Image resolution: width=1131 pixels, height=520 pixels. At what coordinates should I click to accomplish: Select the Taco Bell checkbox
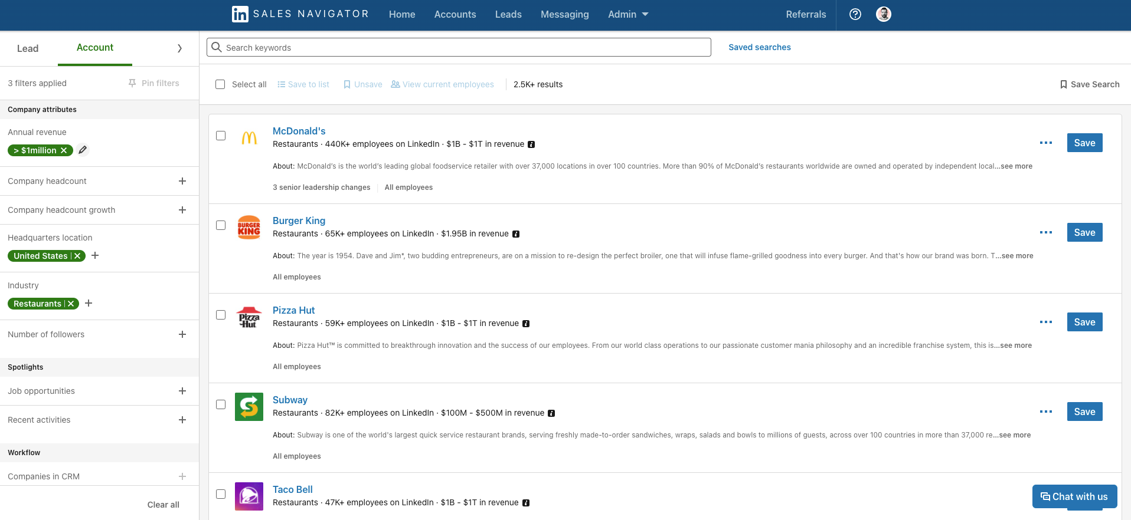click(x=221, y=494)
